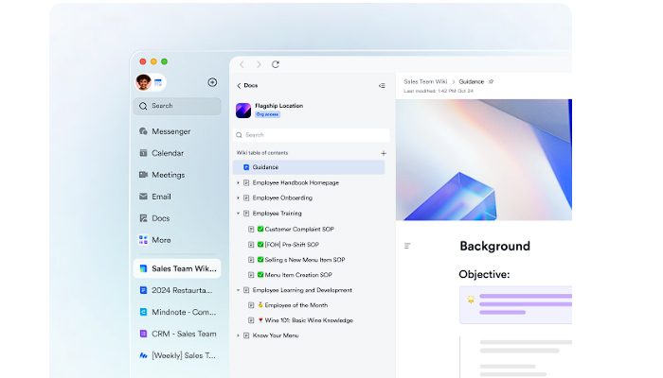Image resolution: width=663 pixels, height=378 pixels.
Task: Expand the Employee Handbook Homepage item
Action: [x=238, y=182]
